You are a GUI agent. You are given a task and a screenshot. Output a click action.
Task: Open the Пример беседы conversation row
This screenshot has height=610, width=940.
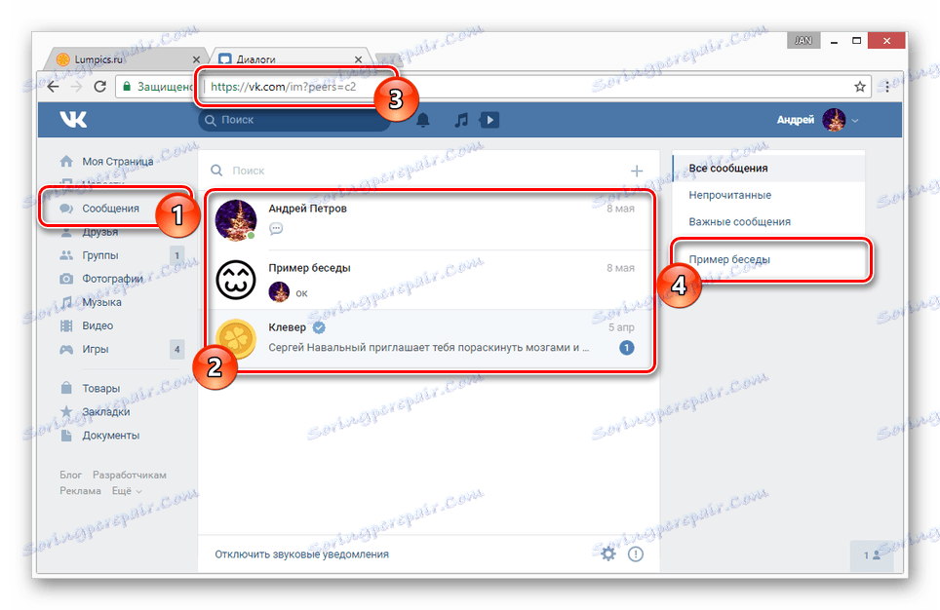pos(429,280)
